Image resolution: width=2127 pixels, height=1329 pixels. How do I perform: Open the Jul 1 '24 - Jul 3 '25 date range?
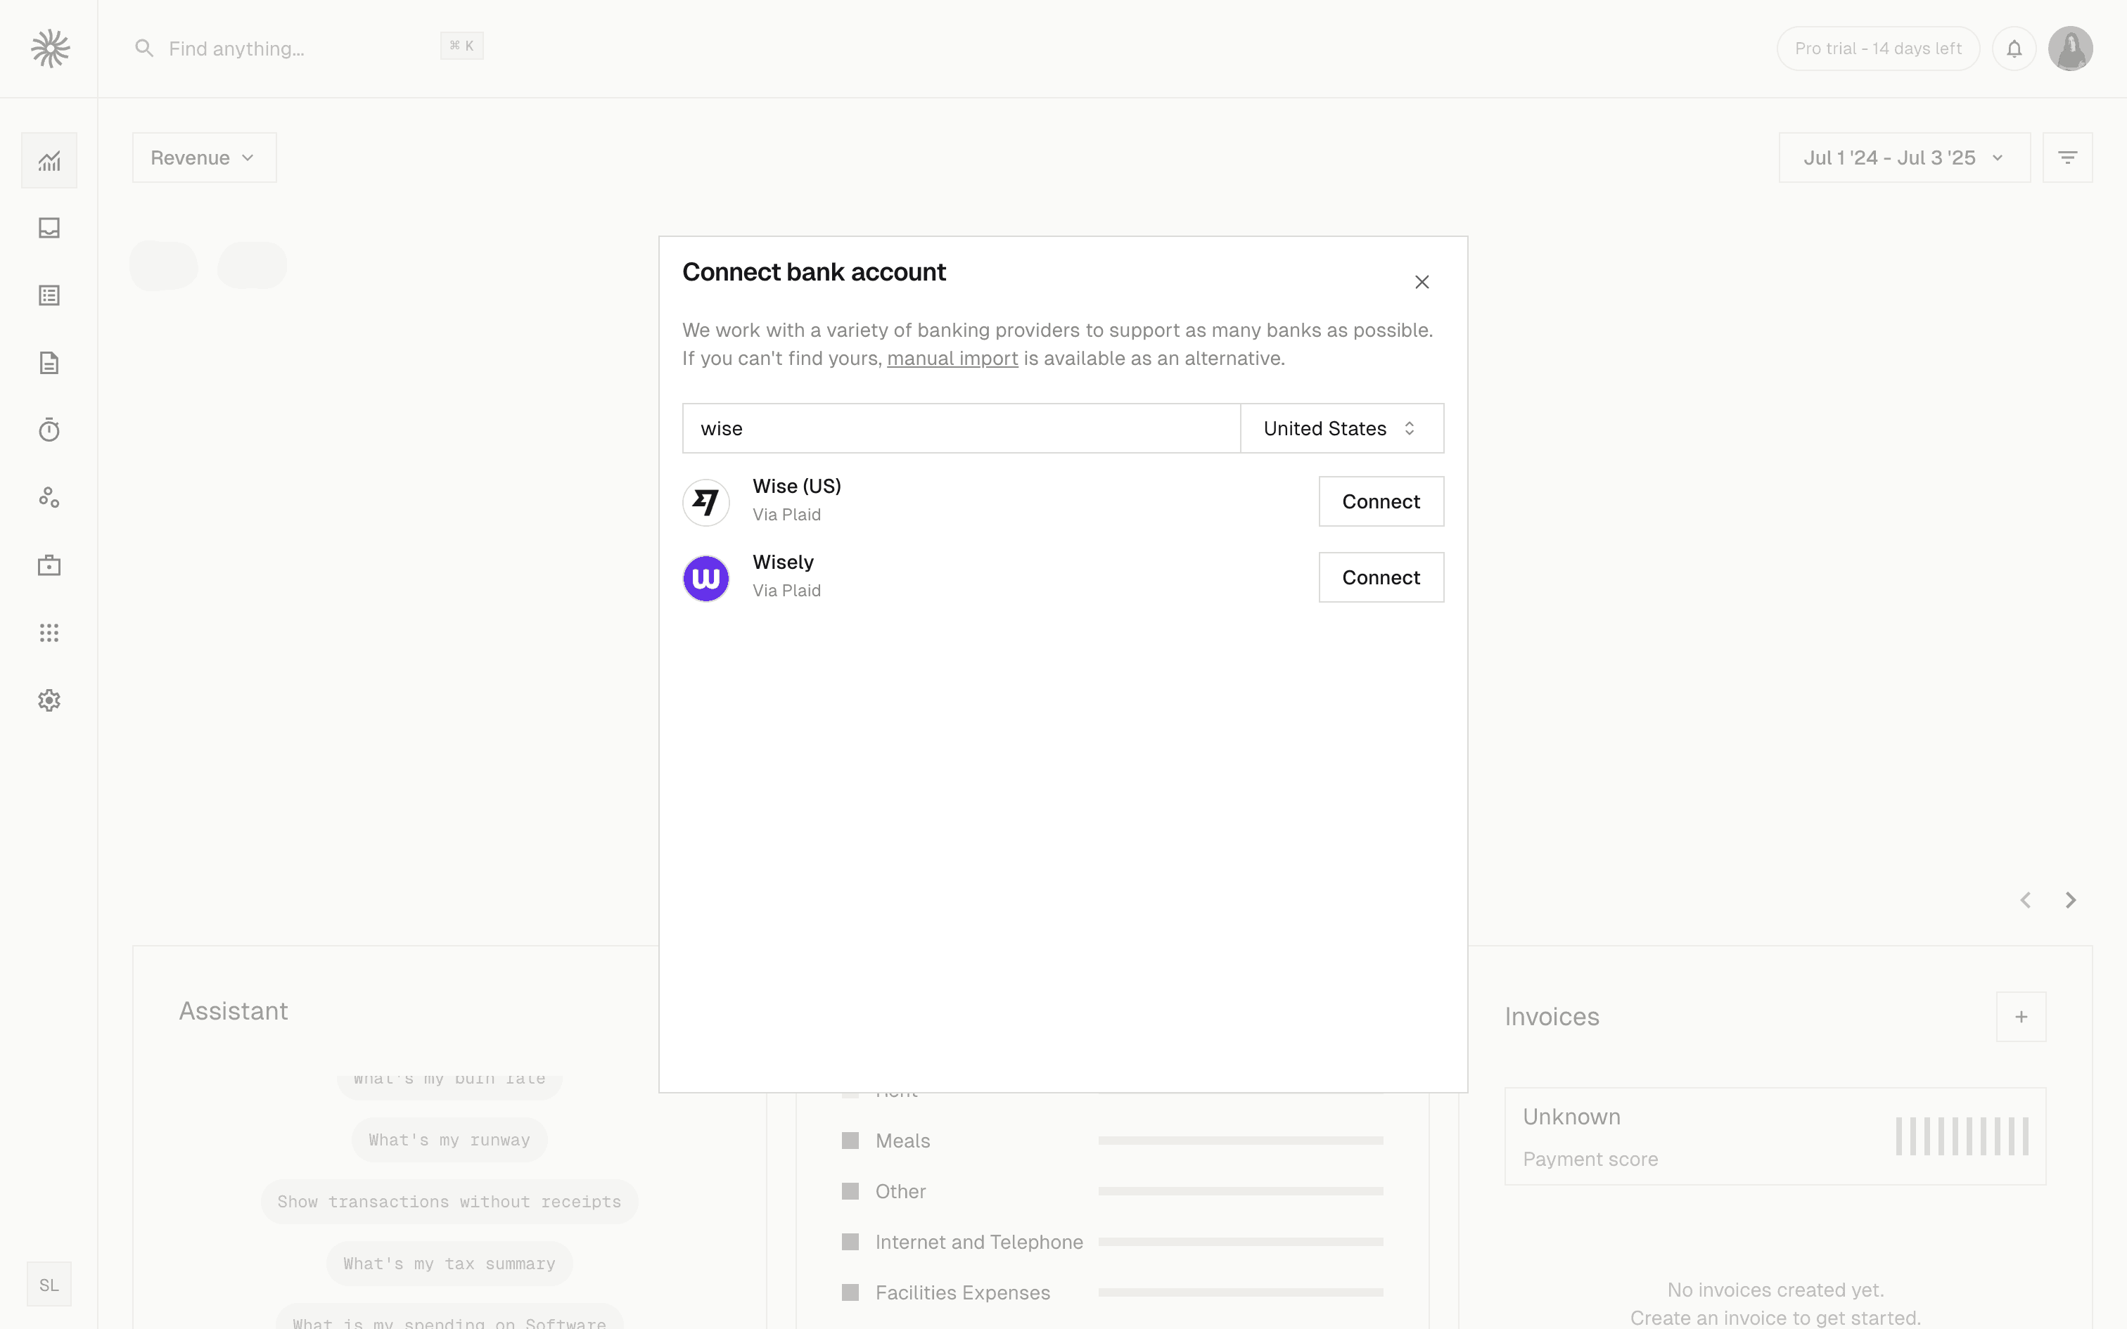point(1904,158)
